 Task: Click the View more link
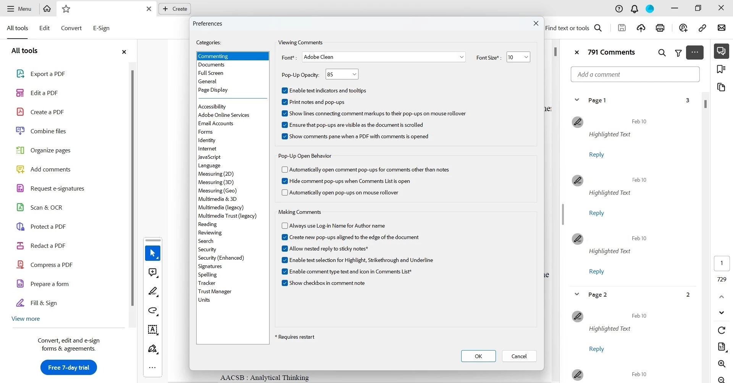click(x=26, y=319)
